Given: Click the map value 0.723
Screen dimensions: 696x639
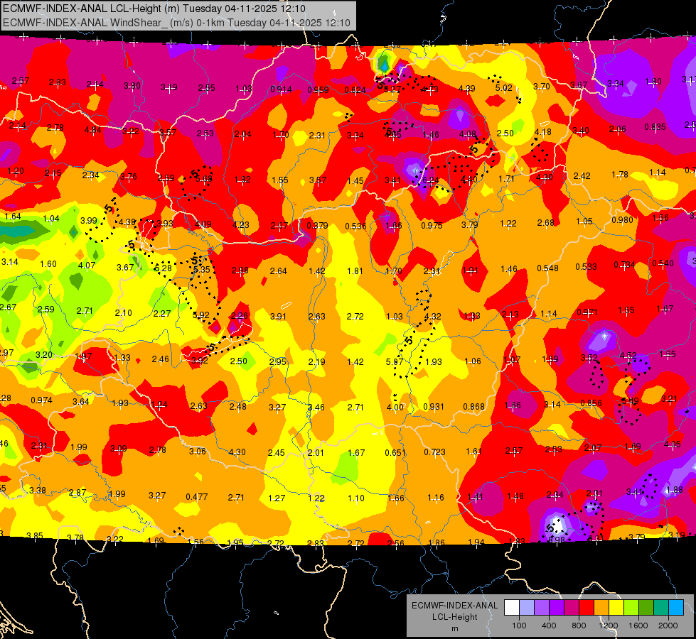Looking at the screenshot, I should coord(434,452).
